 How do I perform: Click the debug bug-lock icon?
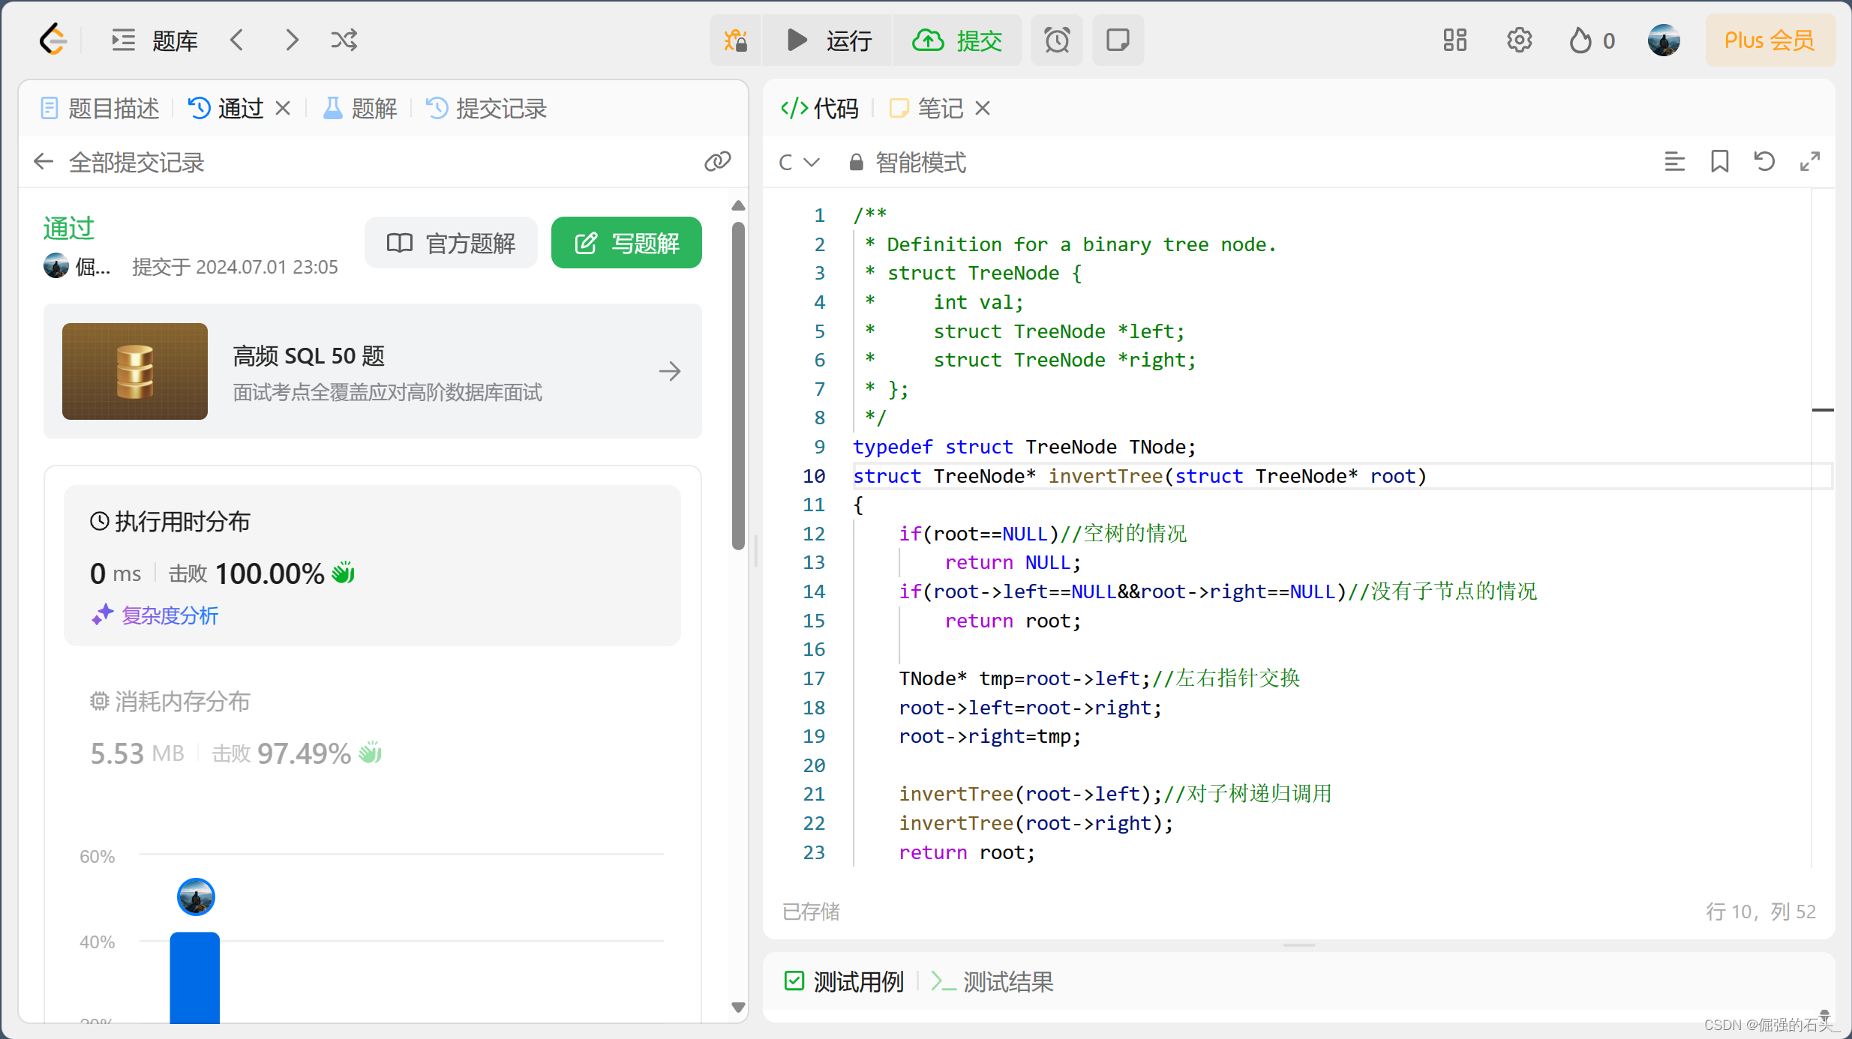[736, 40]
